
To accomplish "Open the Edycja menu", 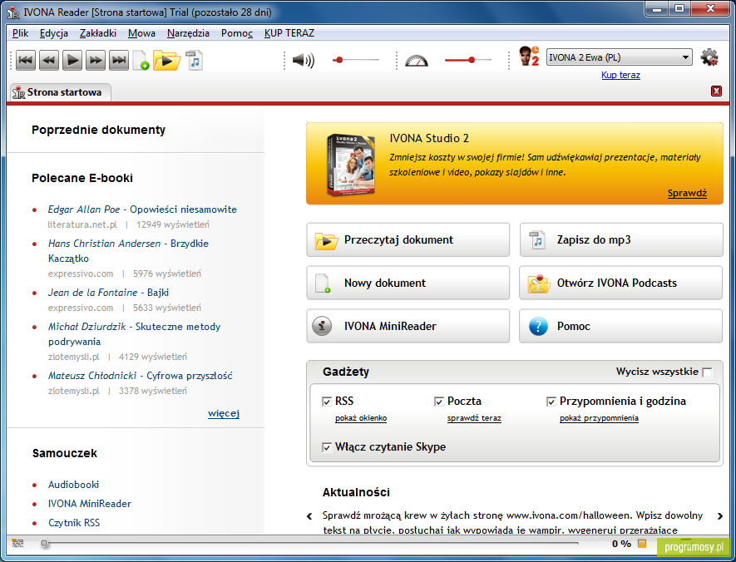I will click(x=54, y=33).
